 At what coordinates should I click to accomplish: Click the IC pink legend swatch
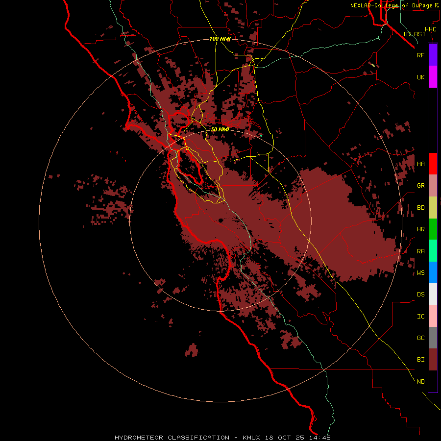pyautogui.click(x=433, y=316)
